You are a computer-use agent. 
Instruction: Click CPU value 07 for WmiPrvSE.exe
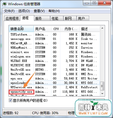pos(55,70)
